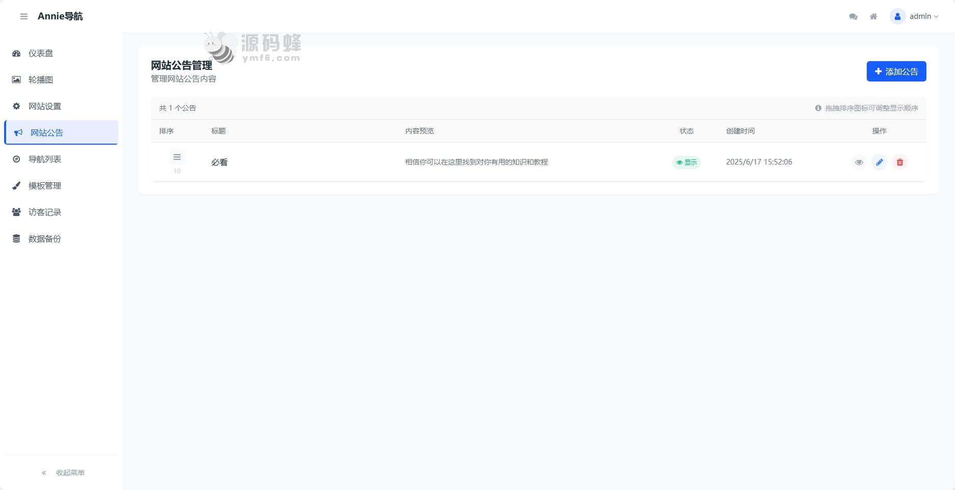Screen dimensions: 955x490
Task: Open the 访客记录 menu item
Action: click(61, 212)
